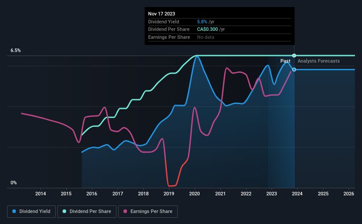Viewport: 362px width, 224px height.
Task: Click the blue Dividend Yield legend dot
Action: (x=14, y=211)
